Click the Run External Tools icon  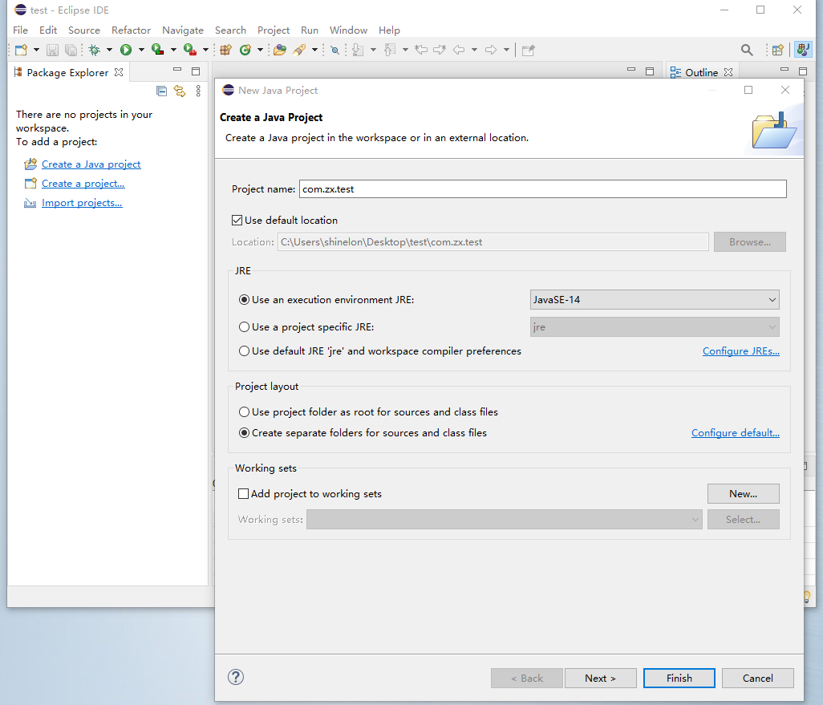coord(189,50)
